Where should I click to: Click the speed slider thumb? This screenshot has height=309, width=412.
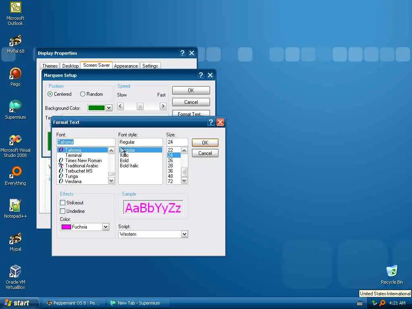pyautogui.click(x=140, y=106)
